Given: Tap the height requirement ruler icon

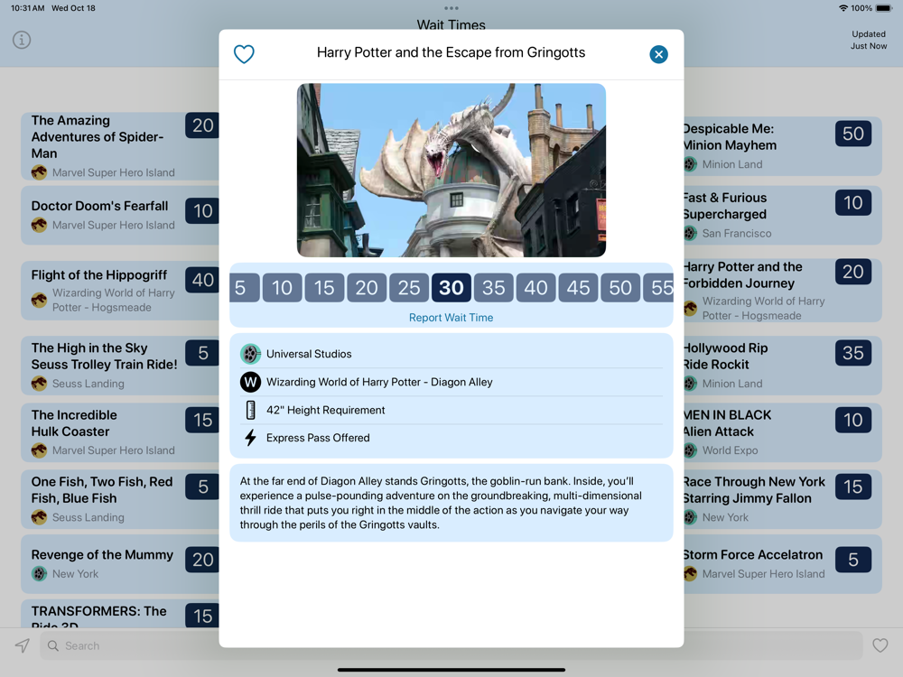Looking at the screenshot, I should tap(250, 410).
